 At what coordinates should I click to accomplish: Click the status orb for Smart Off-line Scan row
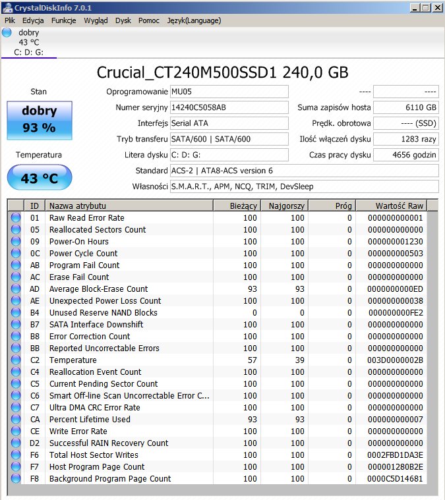16,395
